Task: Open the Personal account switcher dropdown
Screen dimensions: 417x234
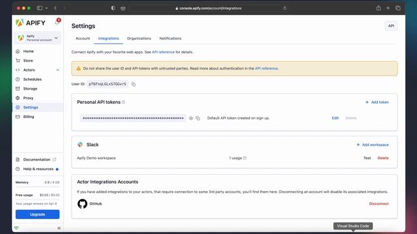Action: tap(38, 38)
